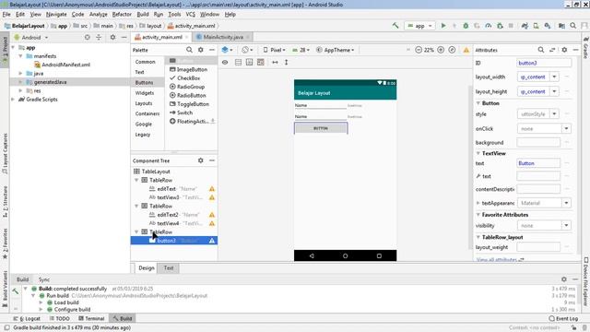Screen dimensions: 590x332
Task: Expand the java folder in project tree
Action: 20,74
